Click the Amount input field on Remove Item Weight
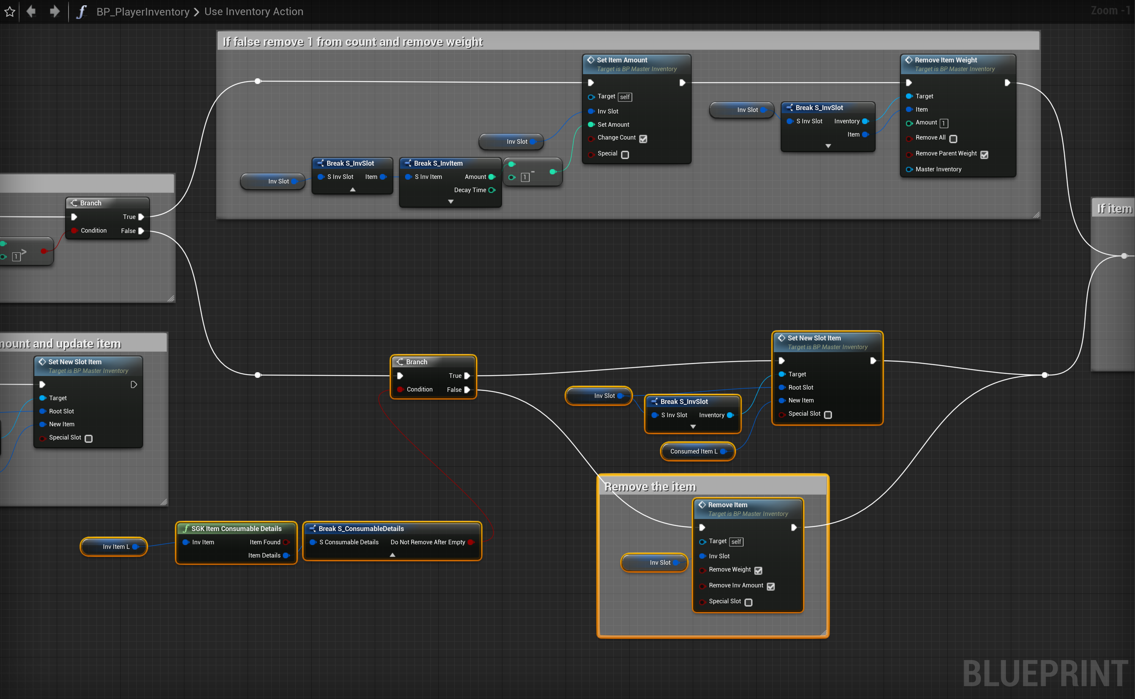This screenshot has height=699, width=1135. click(x=943, y=123)
